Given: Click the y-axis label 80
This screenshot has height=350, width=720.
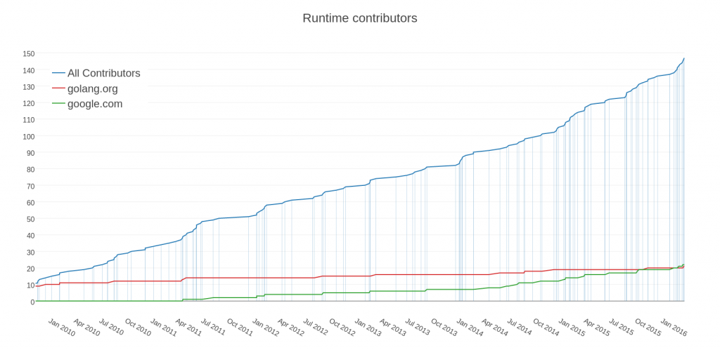Looking at the screenshot, I should 30,169.
